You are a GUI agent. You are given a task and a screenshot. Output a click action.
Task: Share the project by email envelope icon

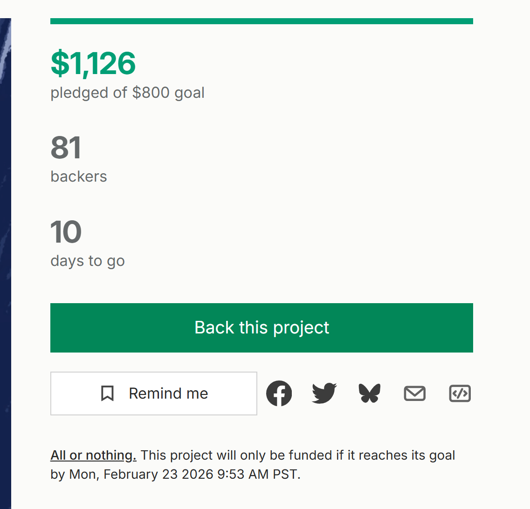(x=414, y=394)
